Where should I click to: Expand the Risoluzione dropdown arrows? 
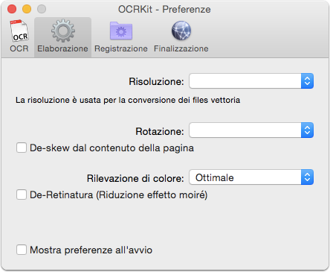pyautogui.click(x=307, y=81)
